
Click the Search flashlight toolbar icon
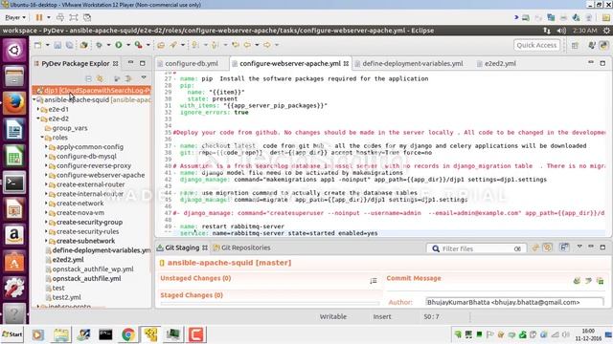pyautogui.click(x=173, y=45)
